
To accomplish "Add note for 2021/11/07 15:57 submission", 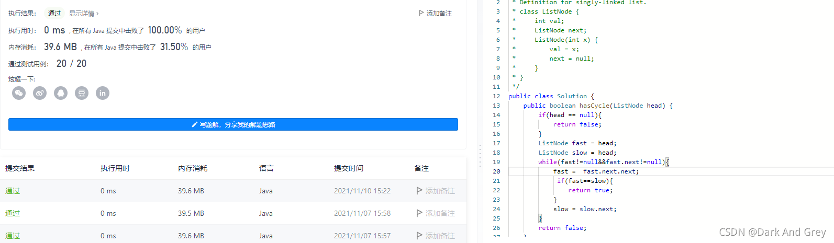I will point(436,236).
